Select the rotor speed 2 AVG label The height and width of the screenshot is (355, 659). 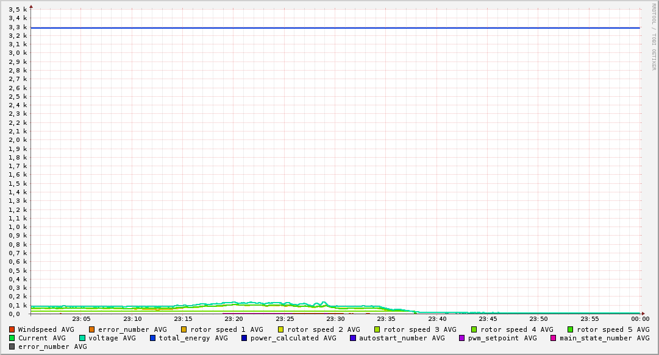click(x=323, y=329)
